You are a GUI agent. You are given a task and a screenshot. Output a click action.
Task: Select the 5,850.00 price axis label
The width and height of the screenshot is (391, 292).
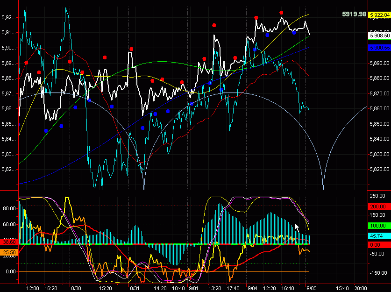pyautogui.click(x=379, y=124)
